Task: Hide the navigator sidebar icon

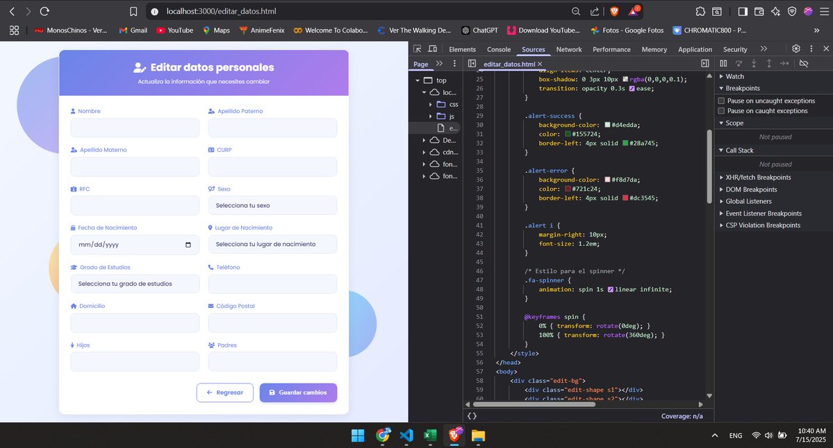Action: [x=472, y=64]
